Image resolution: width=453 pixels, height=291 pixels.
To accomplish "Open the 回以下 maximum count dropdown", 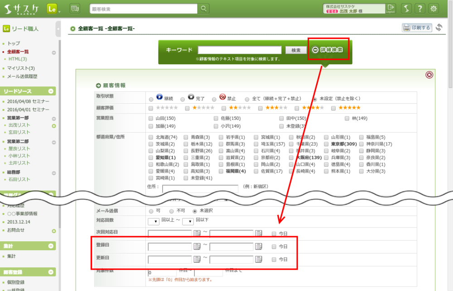I will [188, 221].
